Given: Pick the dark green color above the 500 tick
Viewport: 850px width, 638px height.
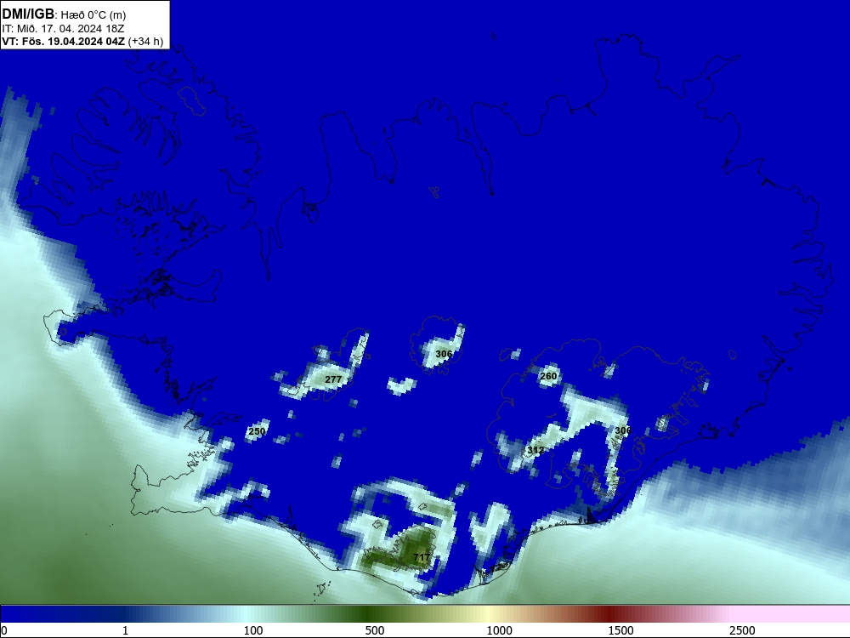Looking at the screenshot, I should point(369,613).
